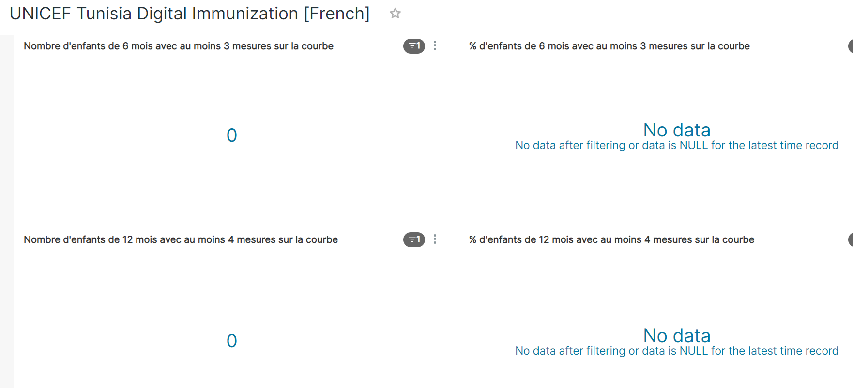Click the "No data" heading in the 6-month percentage panel
The height and width of the screenshot is (388, 853).
tap(676, 130)
